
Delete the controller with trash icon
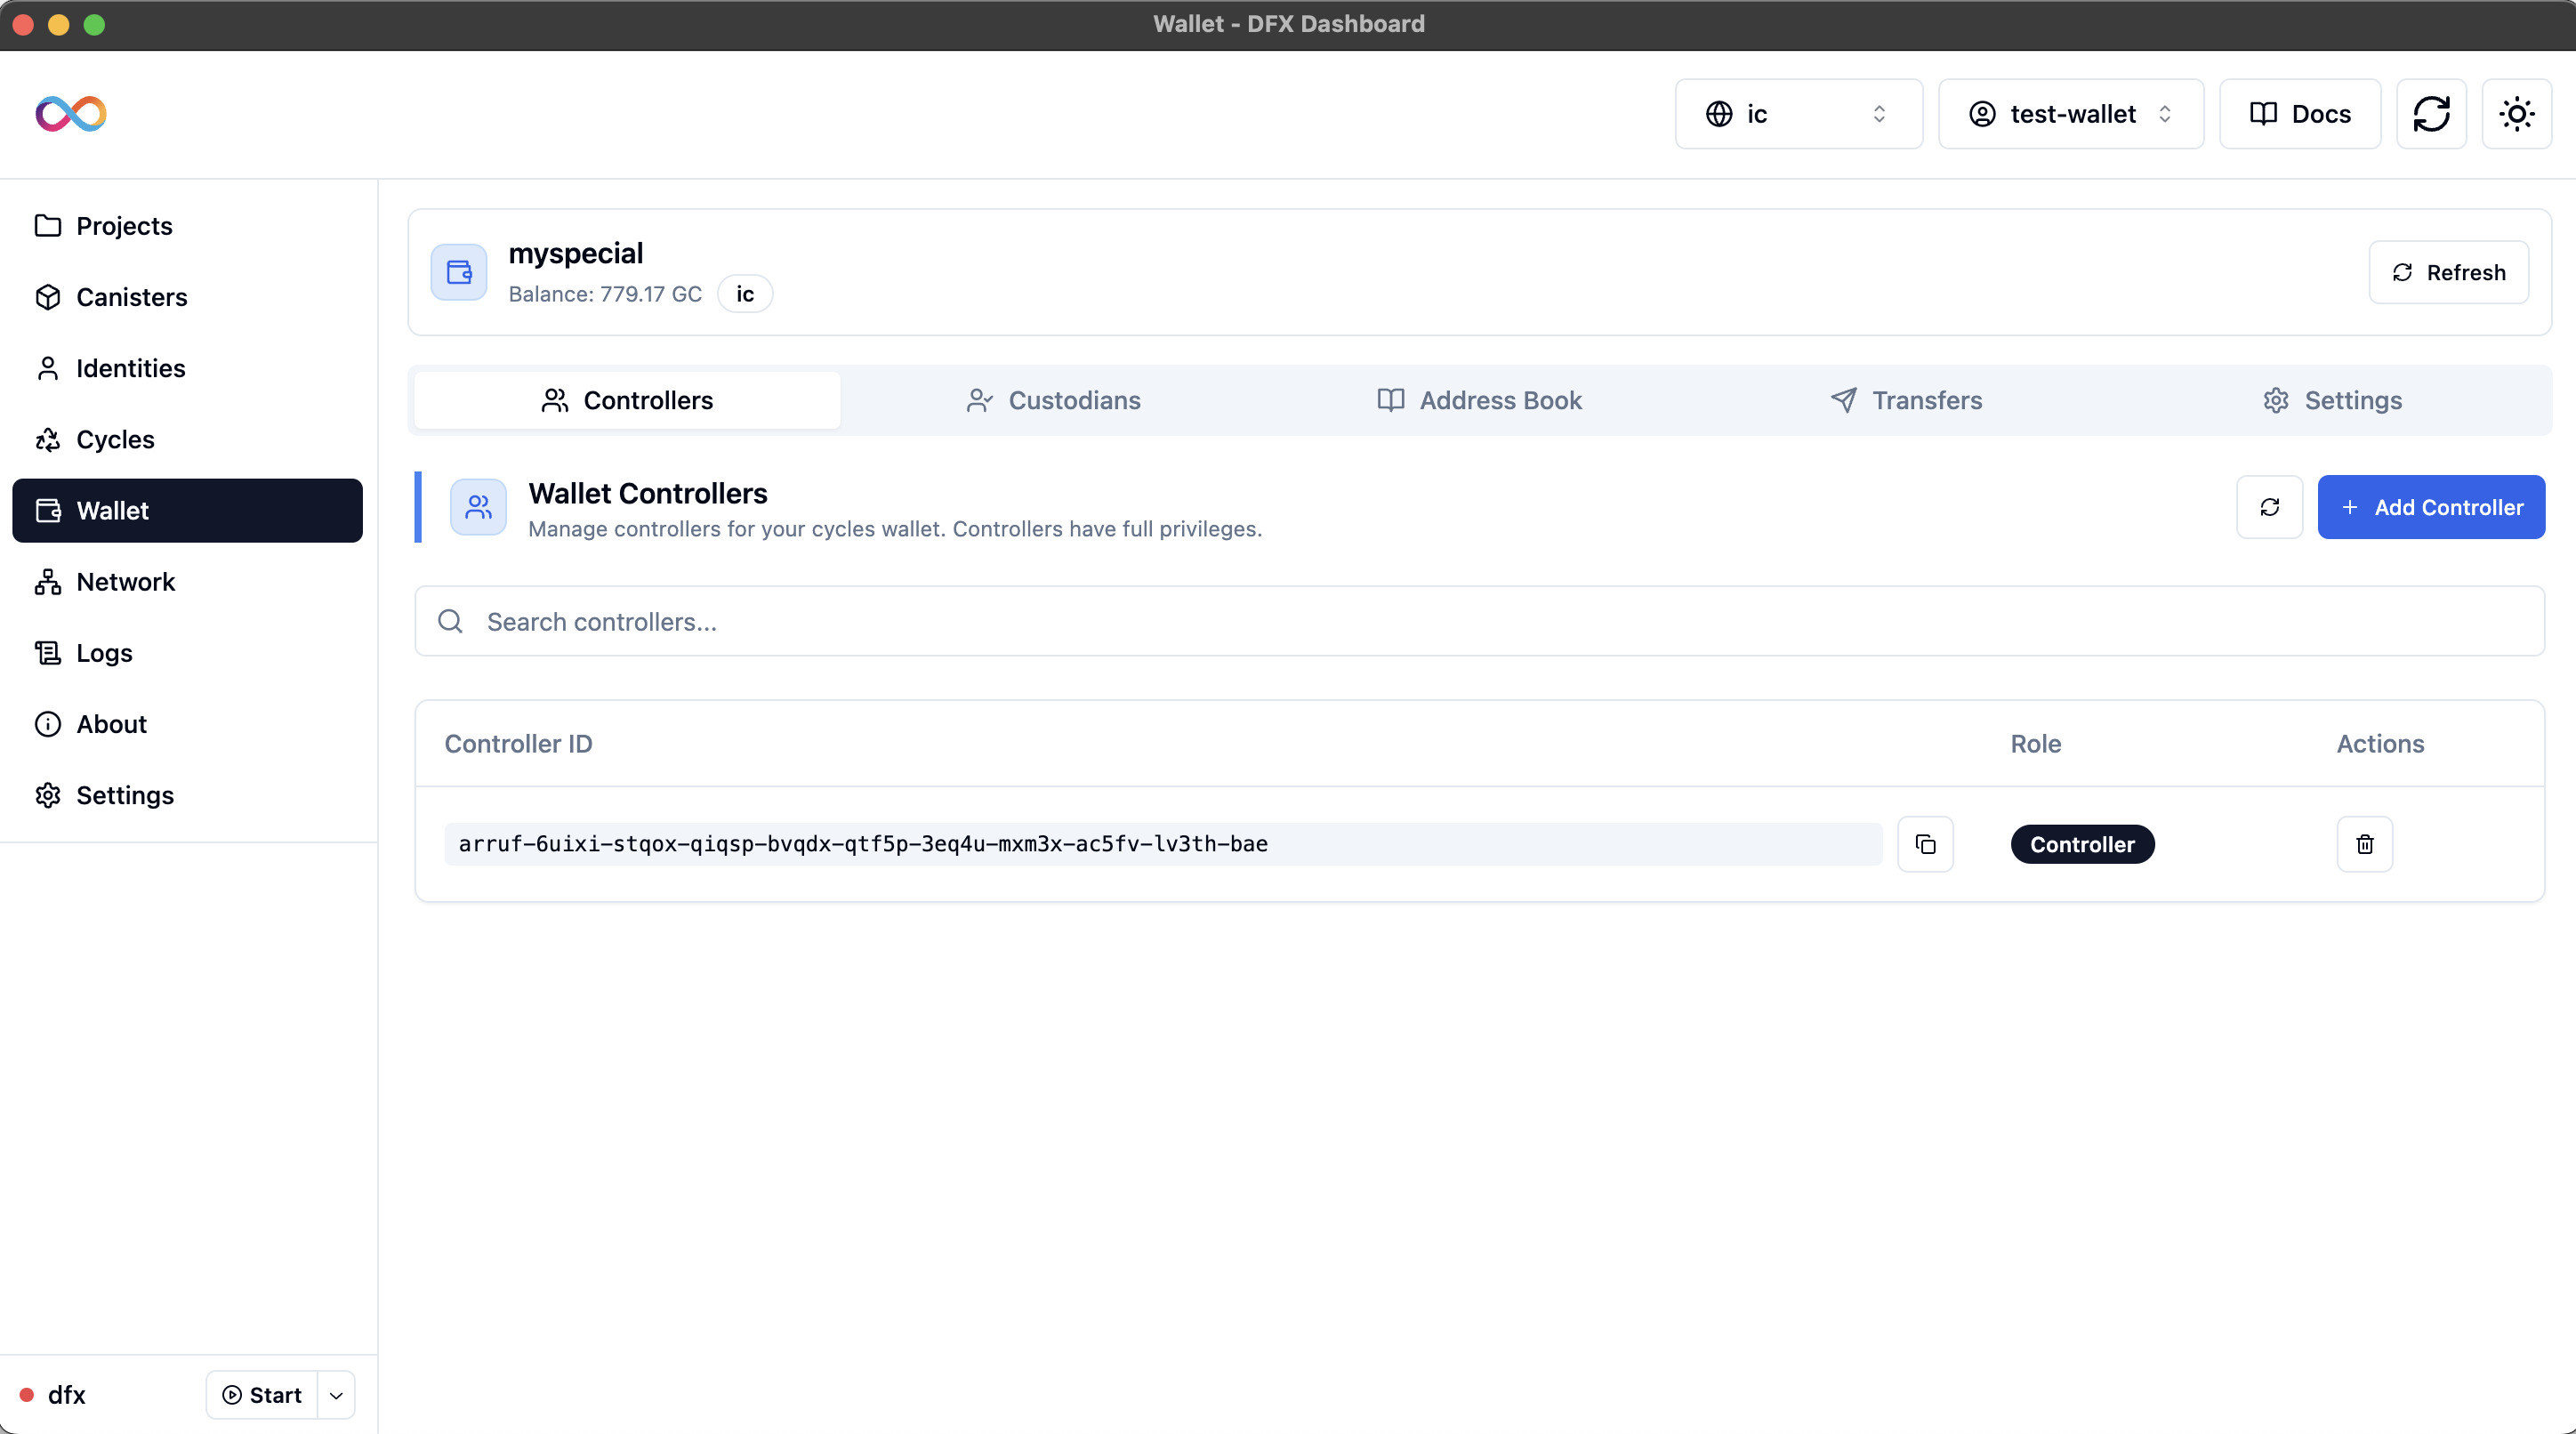pyautogui.click(x=2364, y=844)
